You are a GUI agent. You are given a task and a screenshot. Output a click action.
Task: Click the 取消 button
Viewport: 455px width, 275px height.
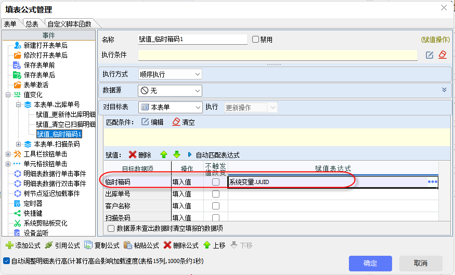pyautogui.click(x=421, y=263)
